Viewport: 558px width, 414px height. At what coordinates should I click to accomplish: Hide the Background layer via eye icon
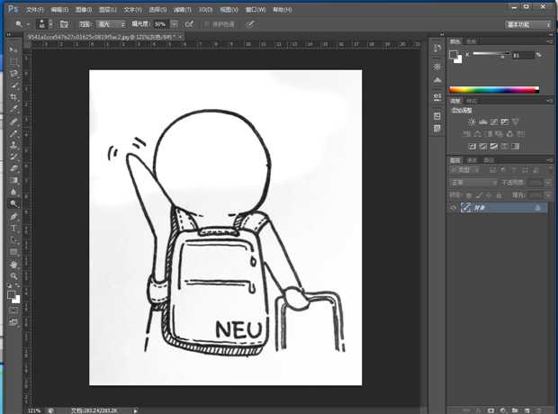click(453, 207)
